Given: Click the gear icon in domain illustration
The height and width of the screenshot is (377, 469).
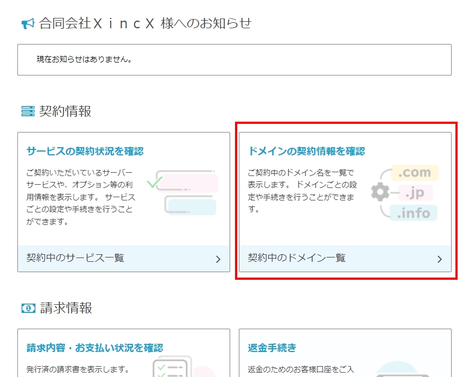Looking at the screenshot, I should 380,192.
